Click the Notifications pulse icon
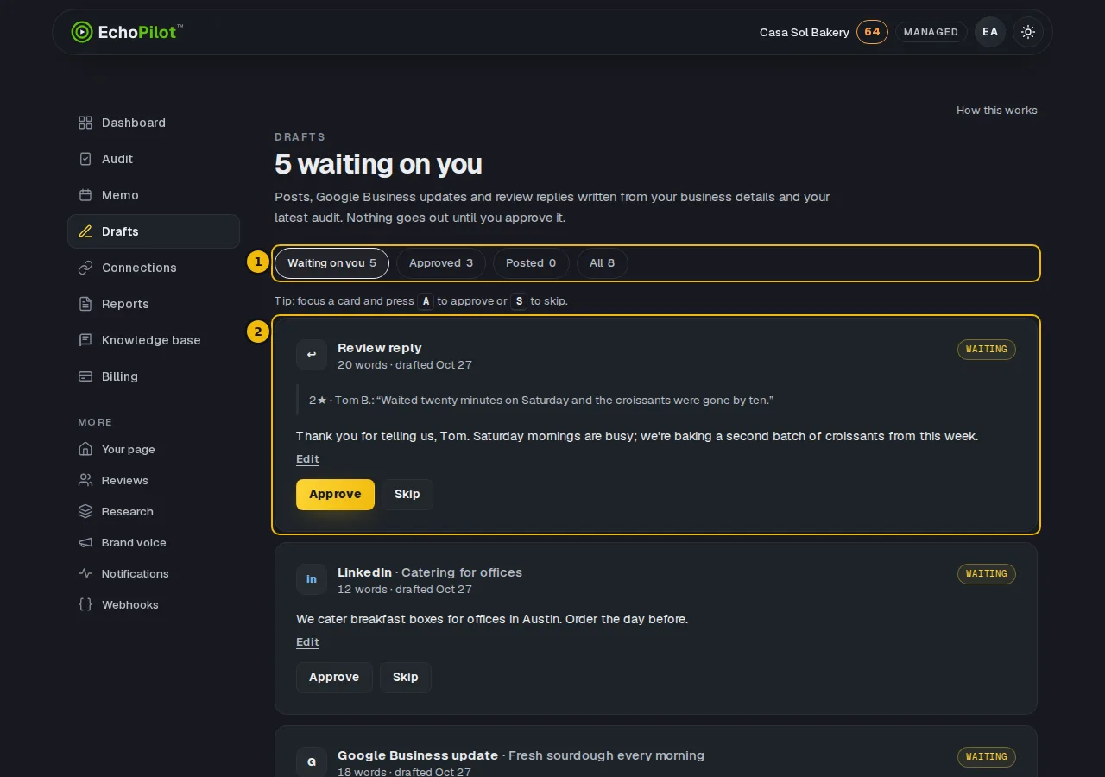Viewport: 1105px width, 777px height. point(85,573)
